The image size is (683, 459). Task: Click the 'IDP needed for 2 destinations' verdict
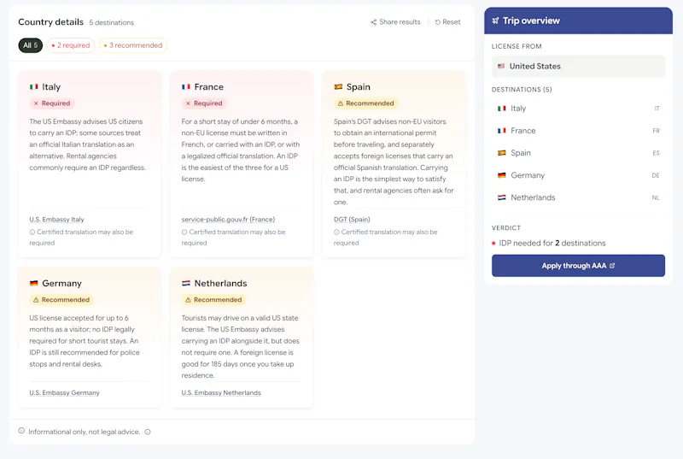click(x=552, y=244)
